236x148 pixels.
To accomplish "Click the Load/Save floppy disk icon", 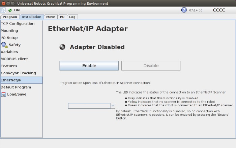I will pyautogui.click(x=4, y=94).
